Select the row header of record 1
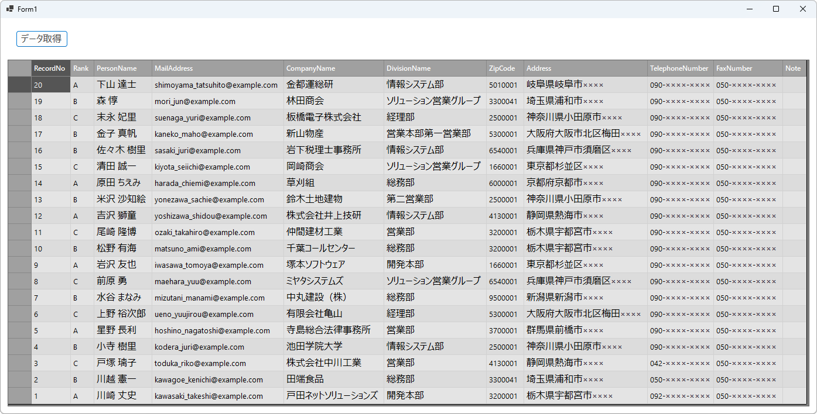The image size is (817, 414). coord(19,396)
